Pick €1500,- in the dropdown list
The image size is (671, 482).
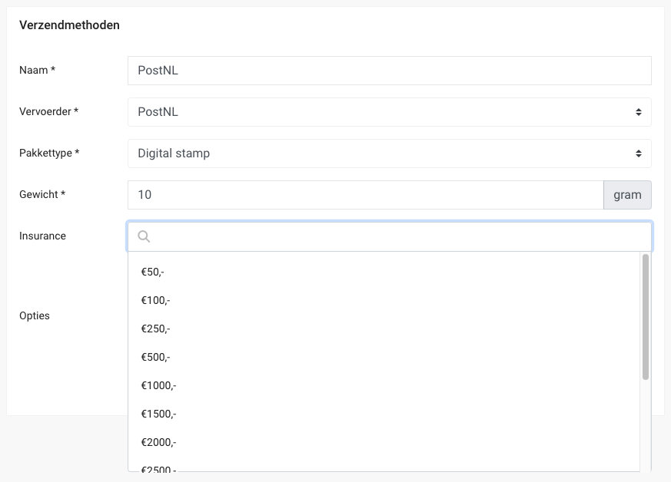158,414
